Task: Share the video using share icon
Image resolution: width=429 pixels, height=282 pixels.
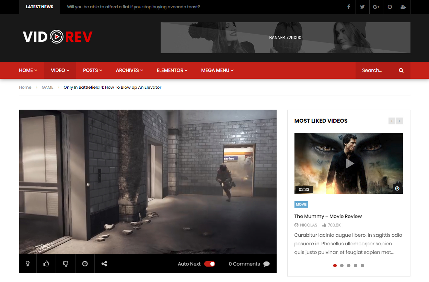Action: tap(104, 263)
